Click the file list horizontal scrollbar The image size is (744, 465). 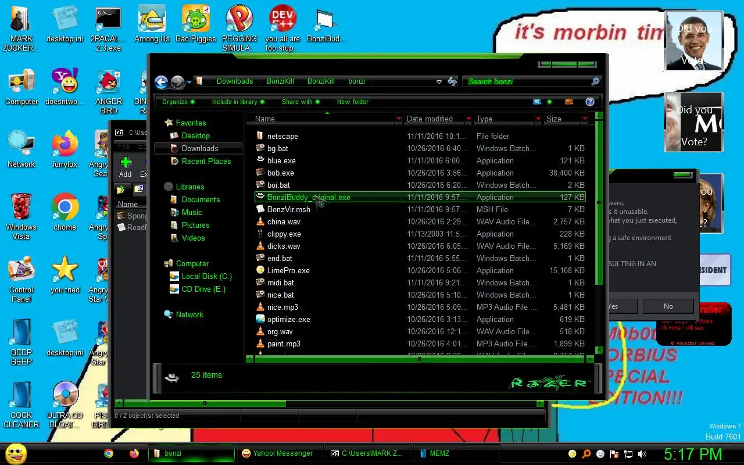click(419, 359)
